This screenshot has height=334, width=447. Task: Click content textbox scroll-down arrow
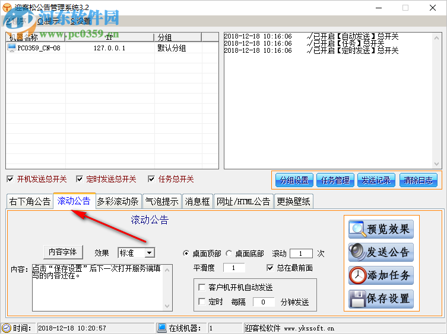[167, 306]
